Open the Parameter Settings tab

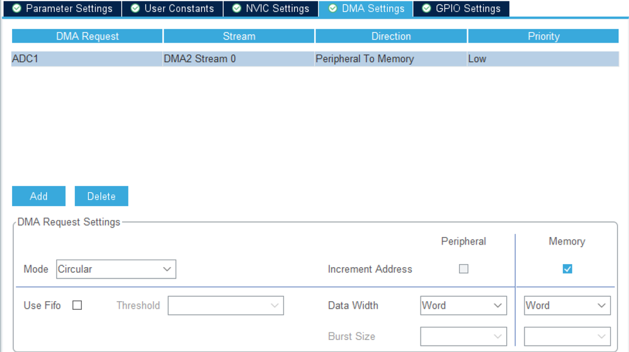(62, 8)
